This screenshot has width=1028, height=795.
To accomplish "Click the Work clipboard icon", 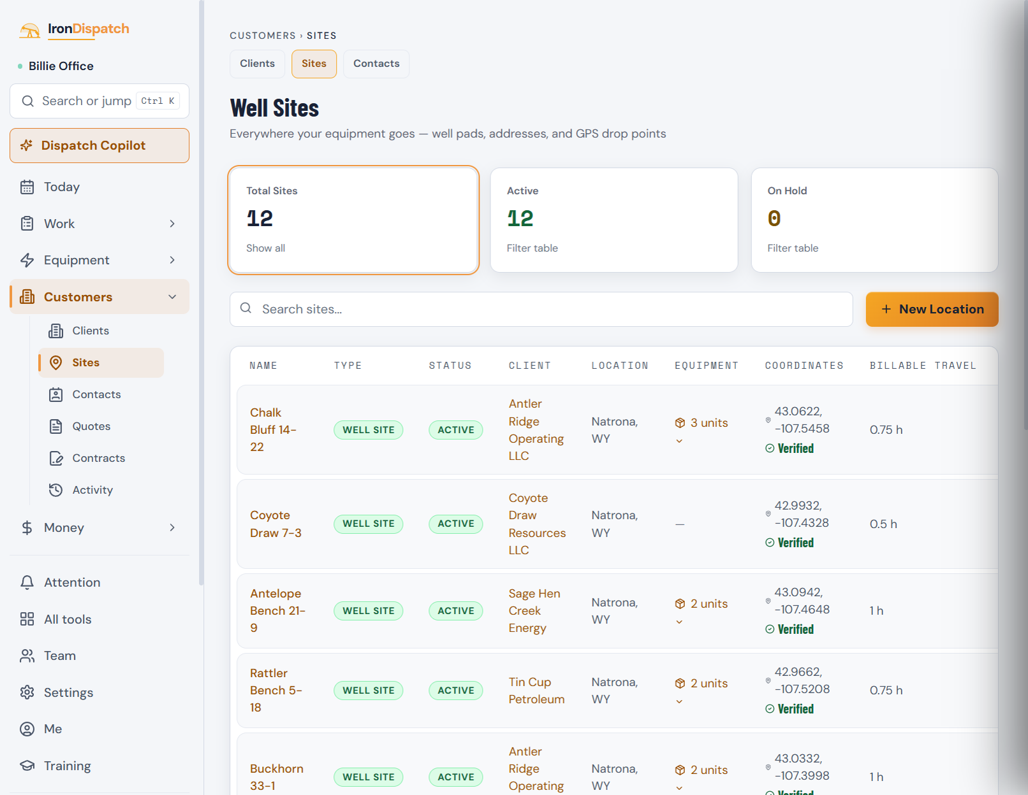I will coord(27,224).
